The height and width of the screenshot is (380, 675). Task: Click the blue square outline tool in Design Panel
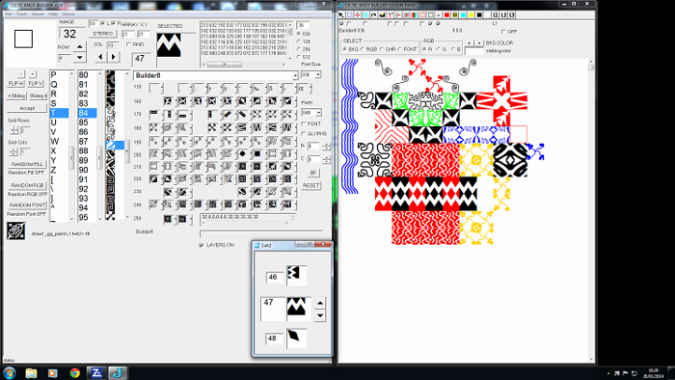tap(349, 15)
